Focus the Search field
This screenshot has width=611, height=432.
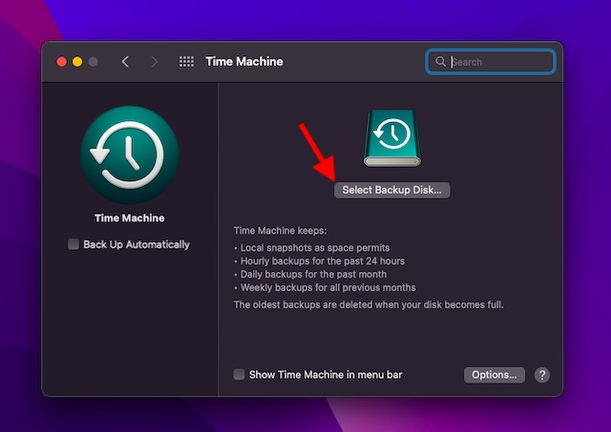490,61
